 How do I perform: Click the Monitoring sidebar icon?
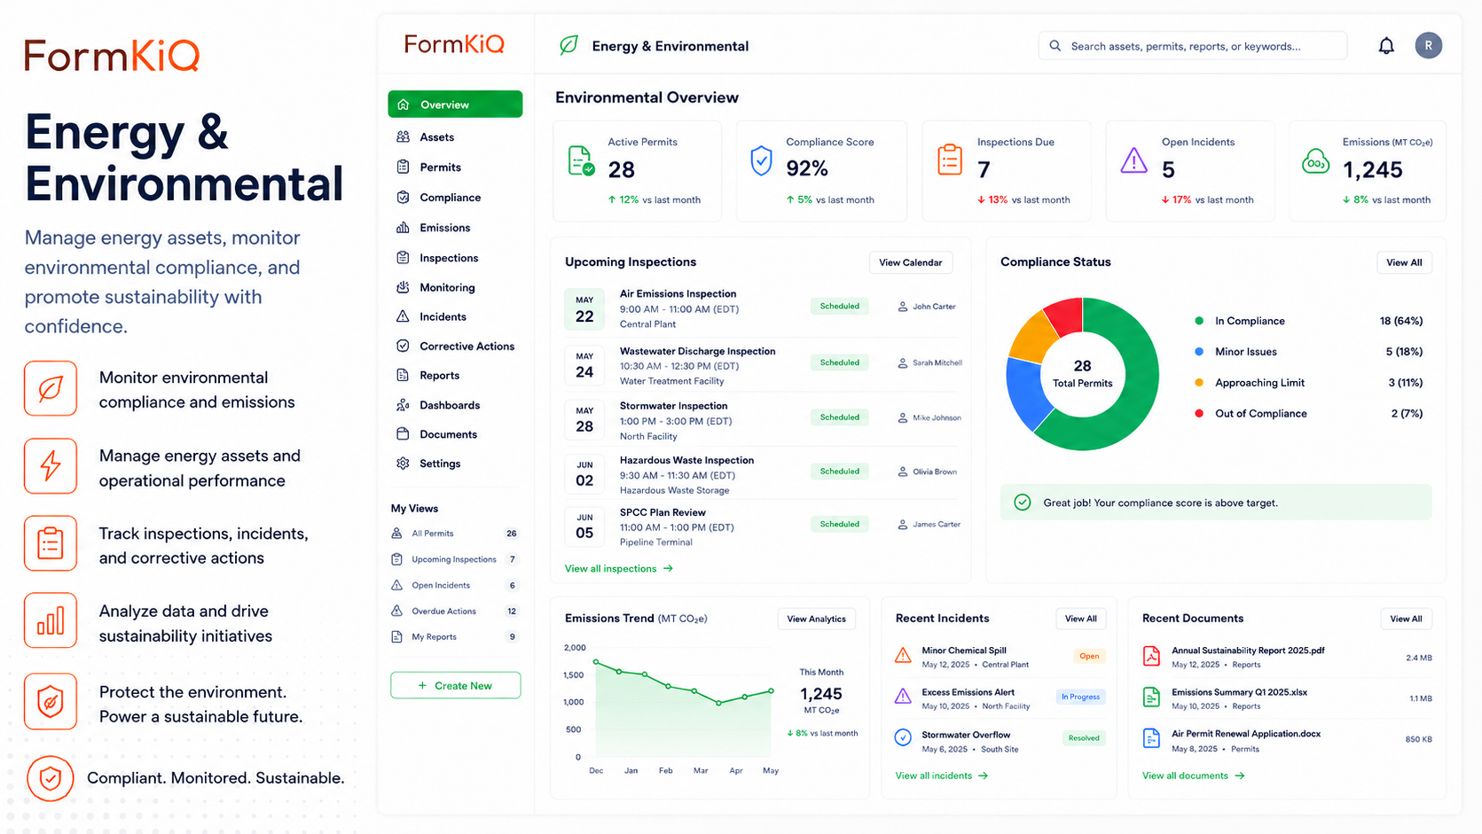tap(403, 287)
